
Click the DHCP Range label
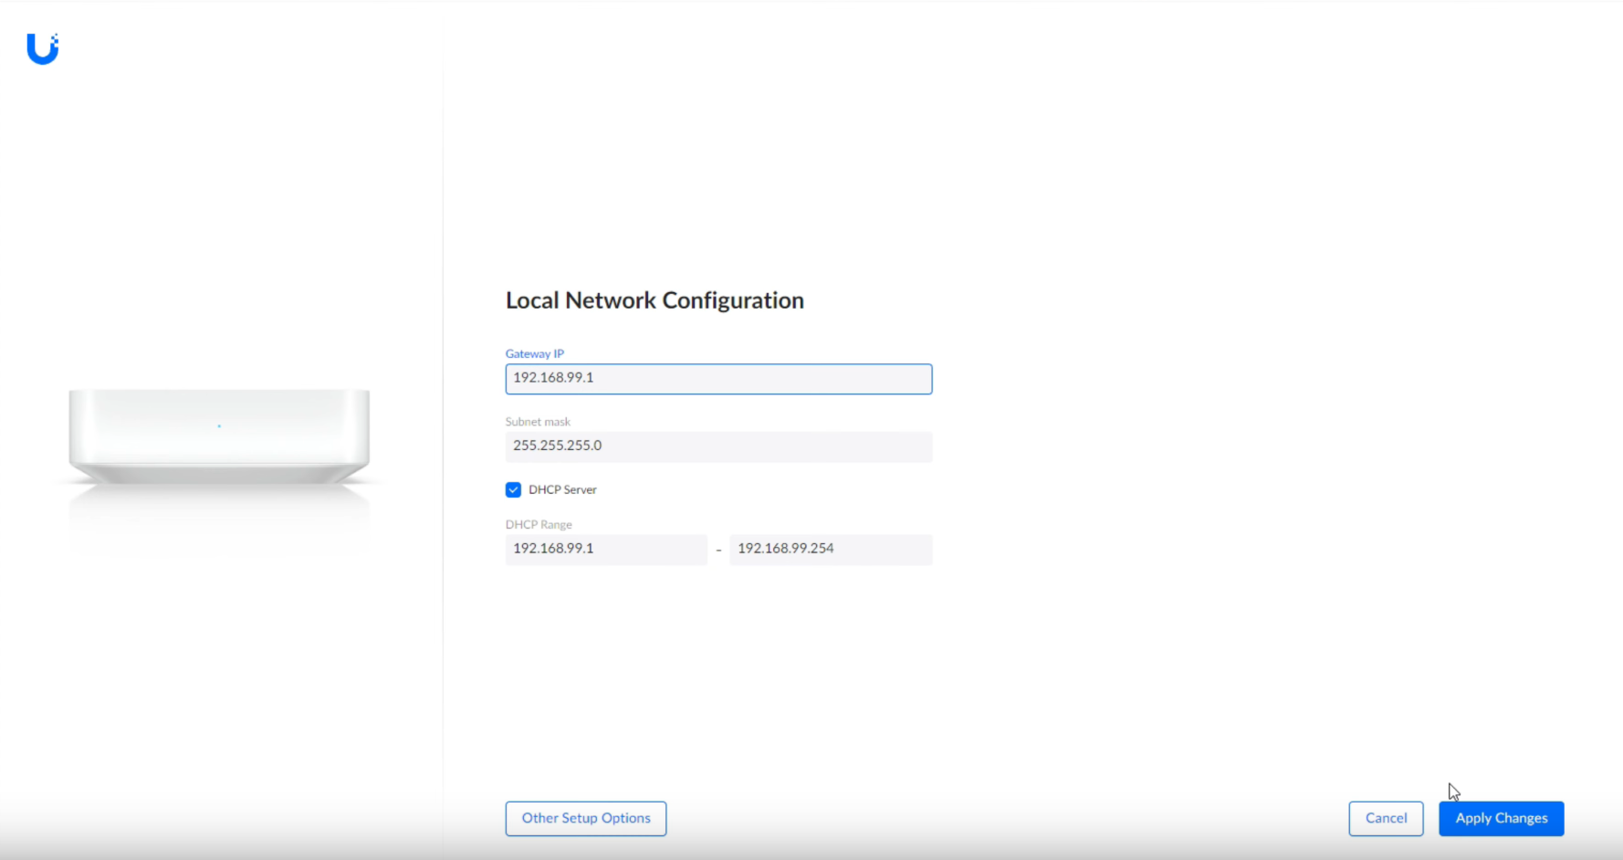[x=539, y=525]
